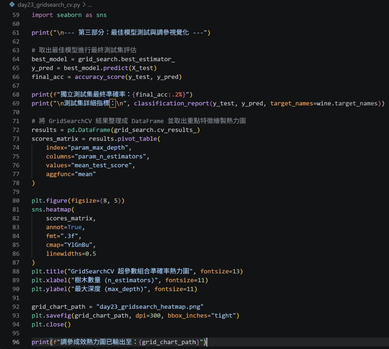389x349 pixels.
Task: Click the GridSearchCV DataFrame comment on line 71
Action: (138, 121)
